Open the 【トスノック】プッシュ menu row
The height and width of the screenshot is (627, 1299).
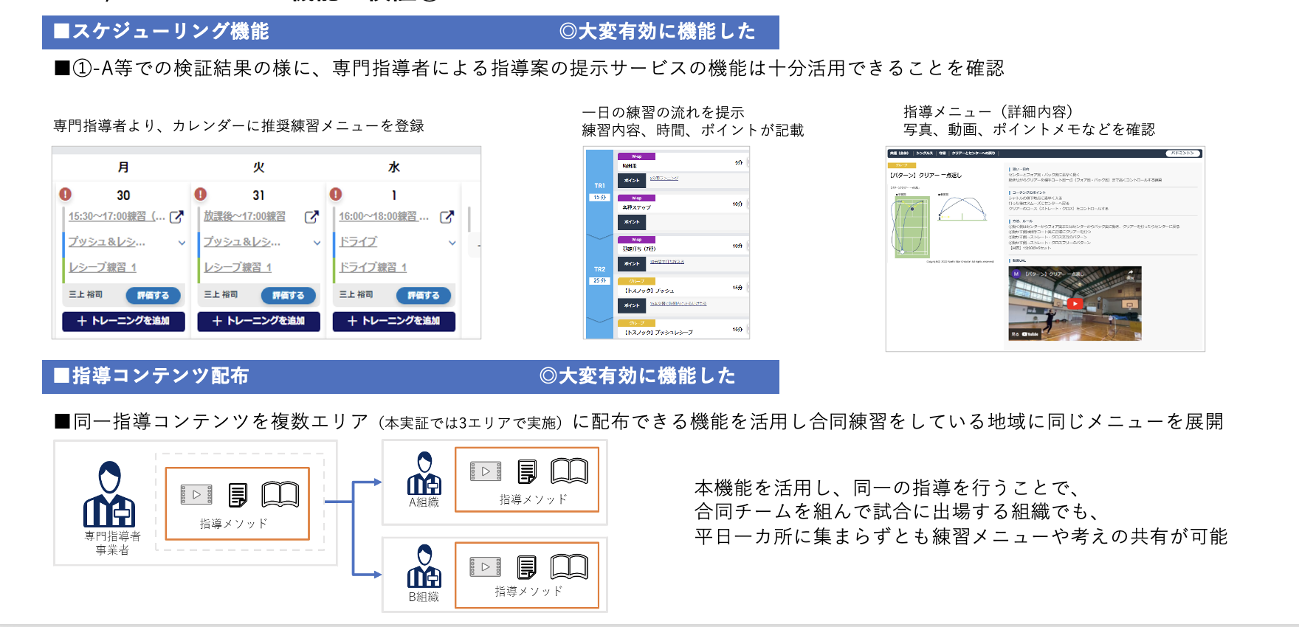coord(683,287)
